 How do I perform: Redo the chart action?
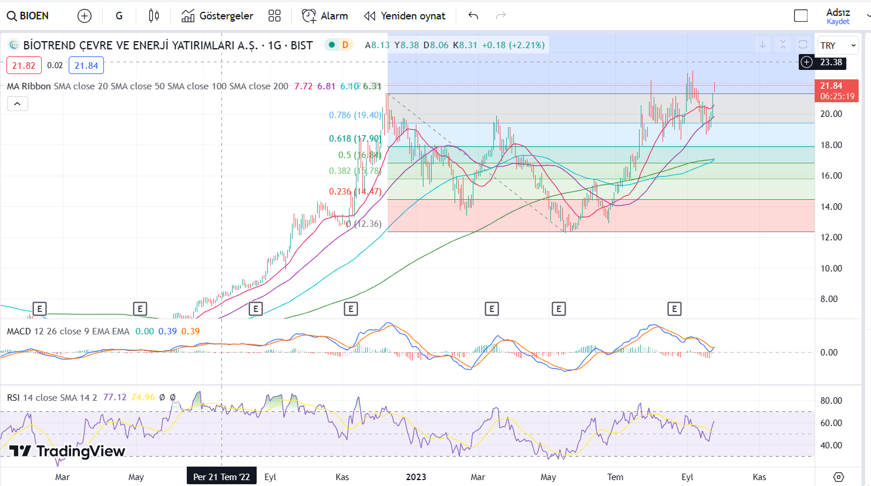(501, 16)
